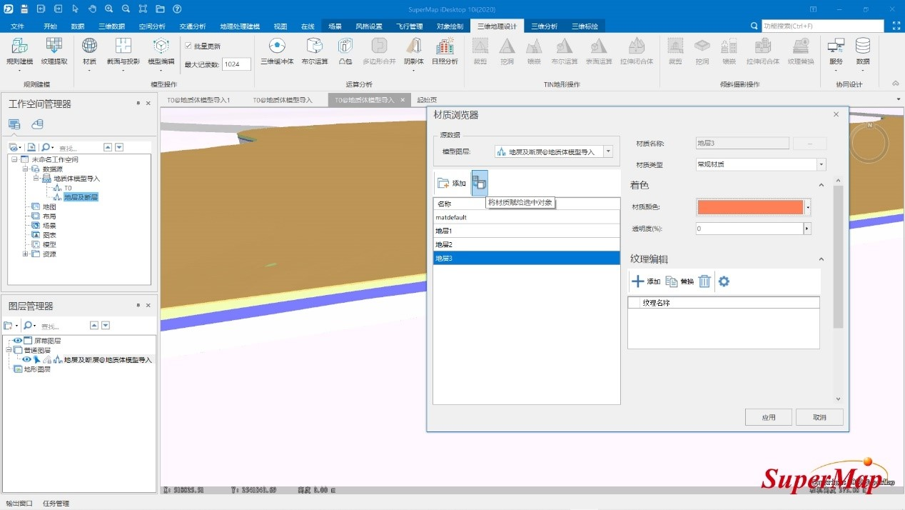Toggle visibility of 地层及断层 layer
Image resolution: width=905 pixels, height=510 pixels.
tap(26, 359)
